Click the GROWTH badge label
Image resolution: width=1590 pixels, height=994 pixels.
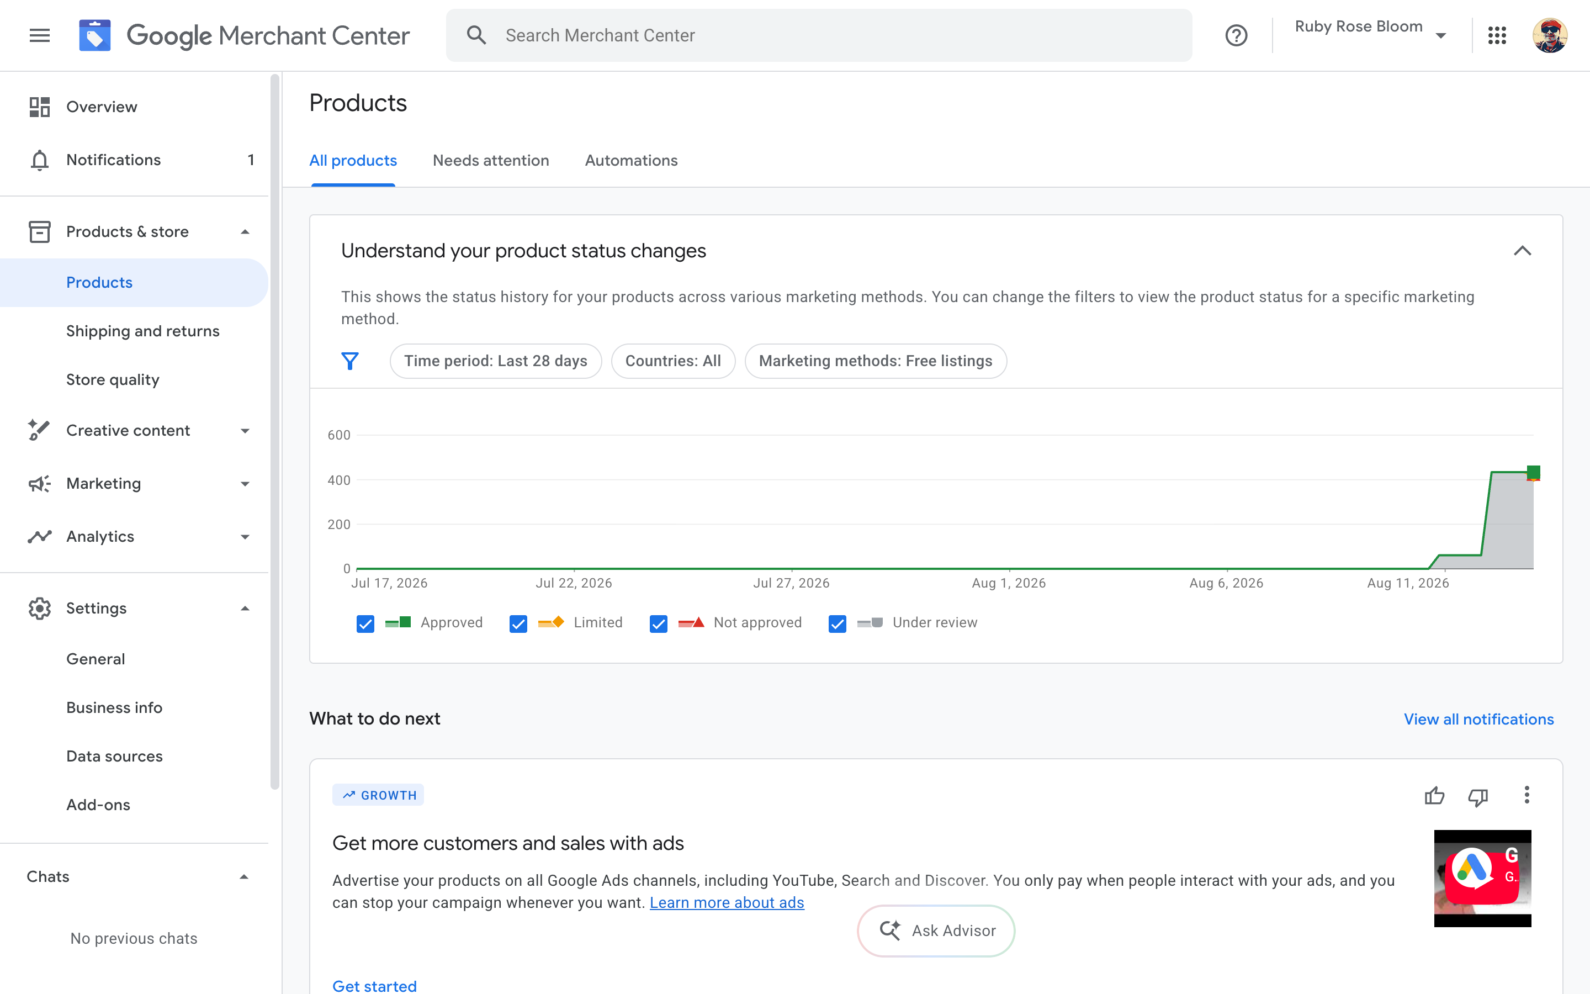378,795
